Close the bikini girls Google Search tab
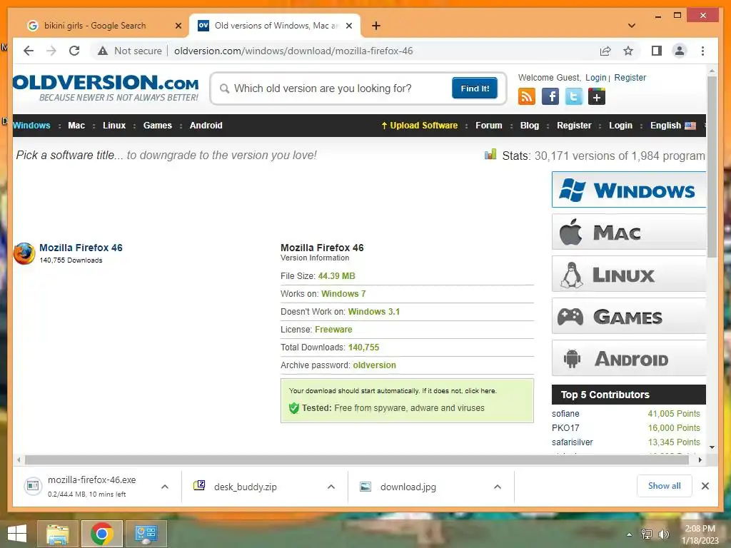 [x=178, y=26]
